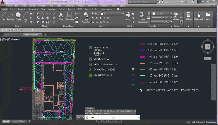This screenshot has width=218, height=125.
Task: Click the Rotate tool icon
Action: 43,14
